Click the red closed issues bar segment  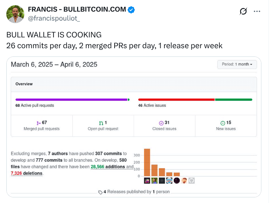176,99
